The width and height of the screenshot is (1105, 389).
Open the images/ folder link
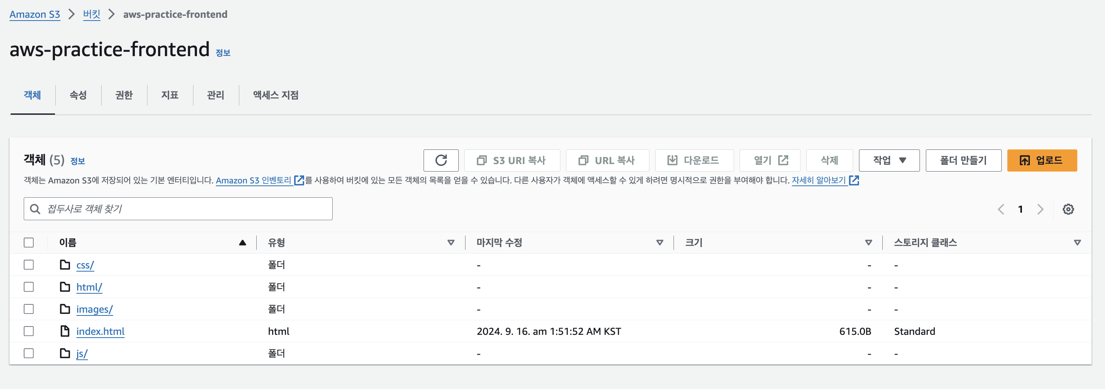(x=95, y=309)
